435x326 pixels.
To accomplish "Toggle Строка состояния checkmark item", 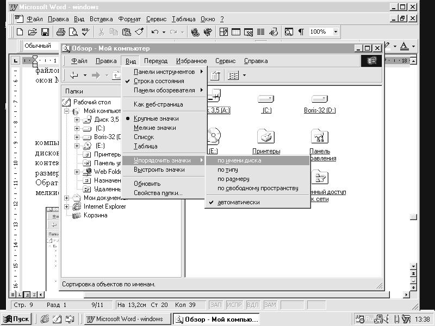I will (164, 81).
